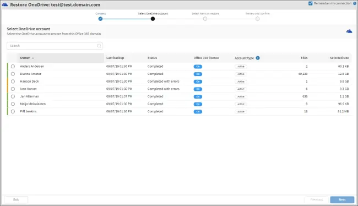Screen dimensions: 358x206
Task: Click the Next button
Action: 342,199
